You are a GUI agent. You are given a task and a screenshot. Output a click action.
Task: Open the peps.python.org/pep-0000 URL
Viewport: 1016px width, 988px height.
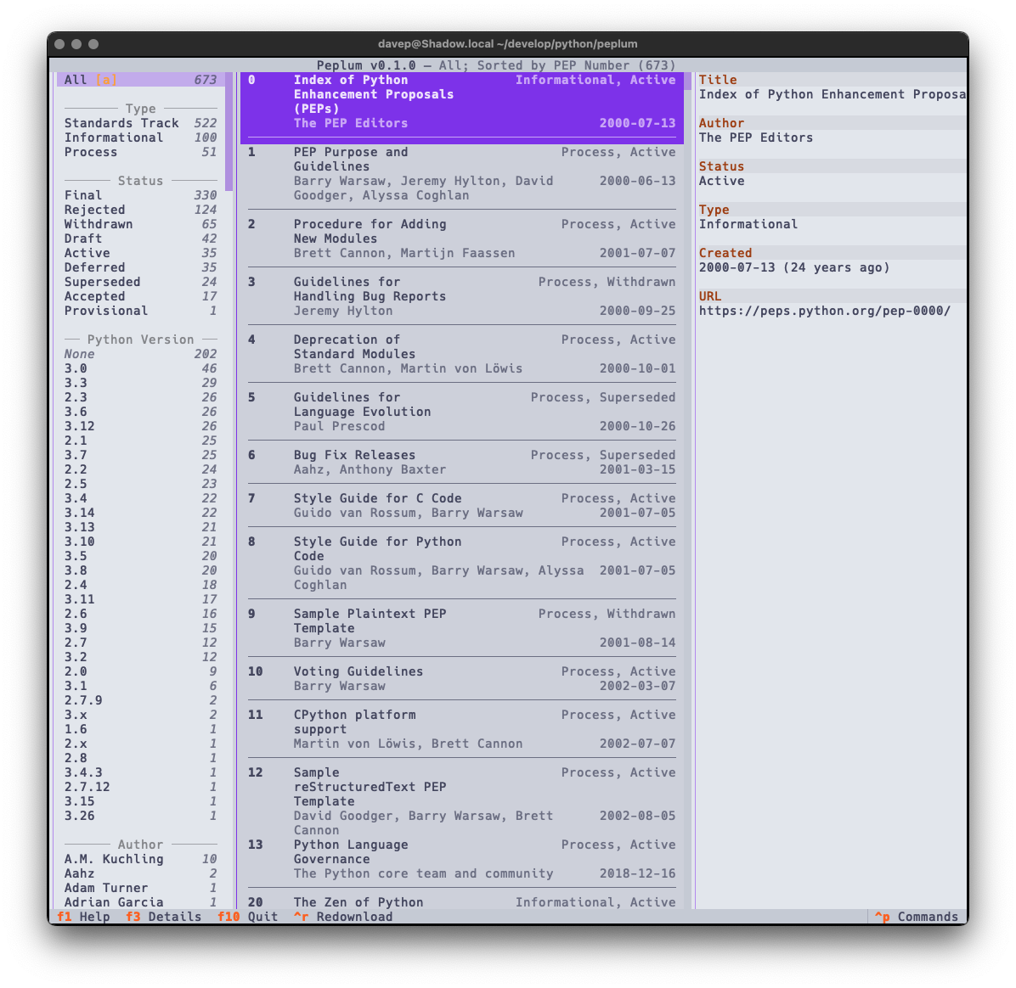[824, 311]
